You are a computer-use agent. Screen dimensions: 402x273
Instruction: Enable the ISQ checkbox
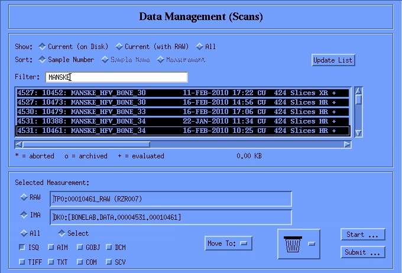click(22, 247)
